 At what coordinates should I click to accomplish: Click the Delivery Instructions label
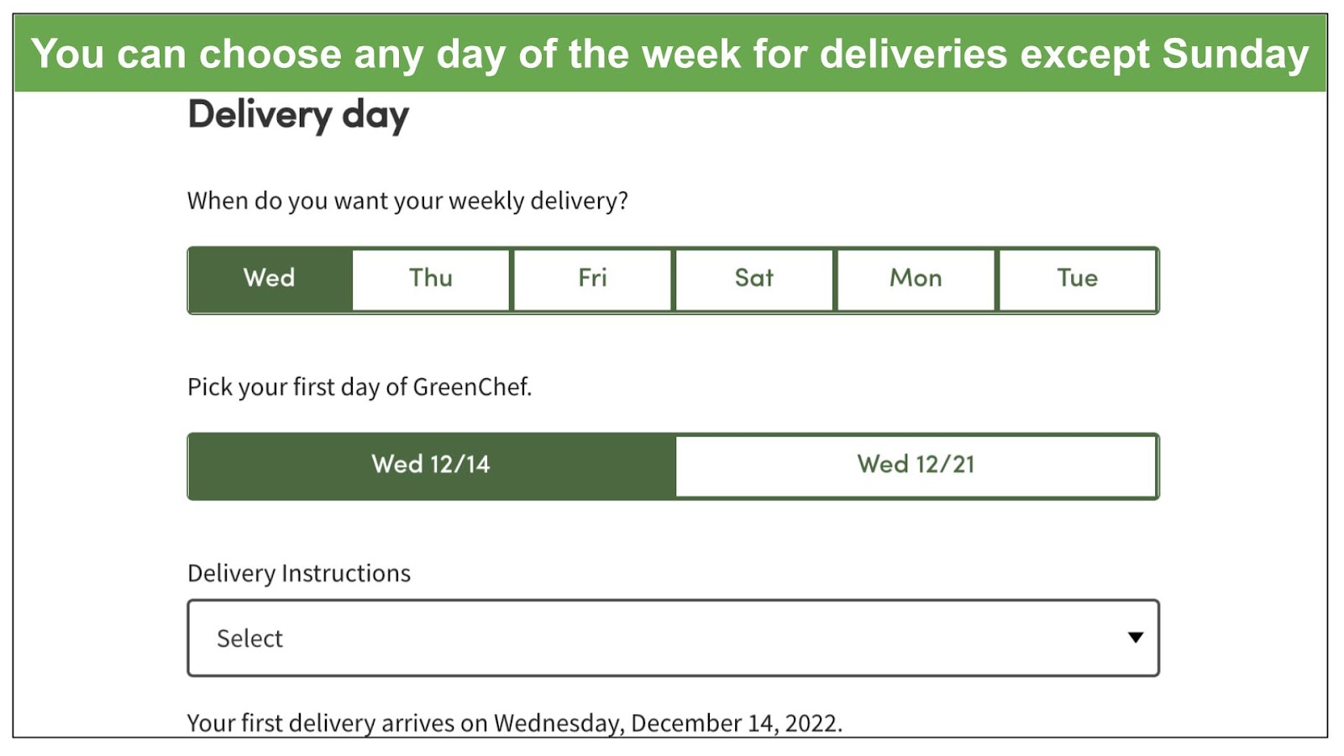tap(299, 573)
